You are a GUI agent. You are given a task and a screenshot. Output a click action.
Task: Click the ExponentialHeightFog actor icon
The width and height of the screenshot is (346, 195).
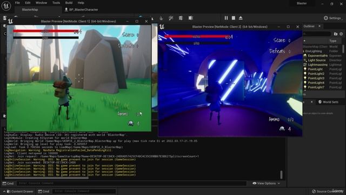[305, 56]
